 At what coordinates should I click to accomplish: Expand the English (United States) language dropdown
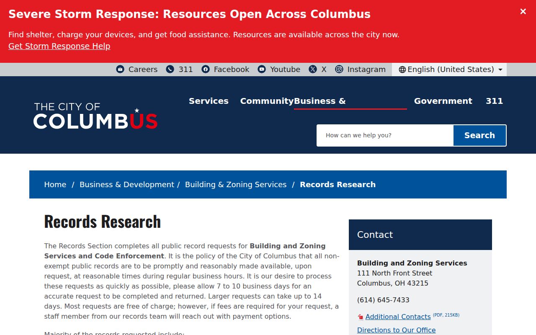tap(449, 70)
